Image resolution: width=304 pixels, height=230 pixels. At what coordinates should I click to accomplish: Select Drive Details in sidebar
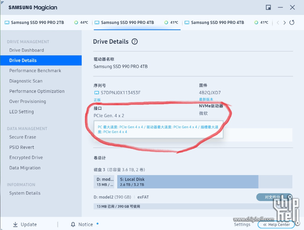41,60
